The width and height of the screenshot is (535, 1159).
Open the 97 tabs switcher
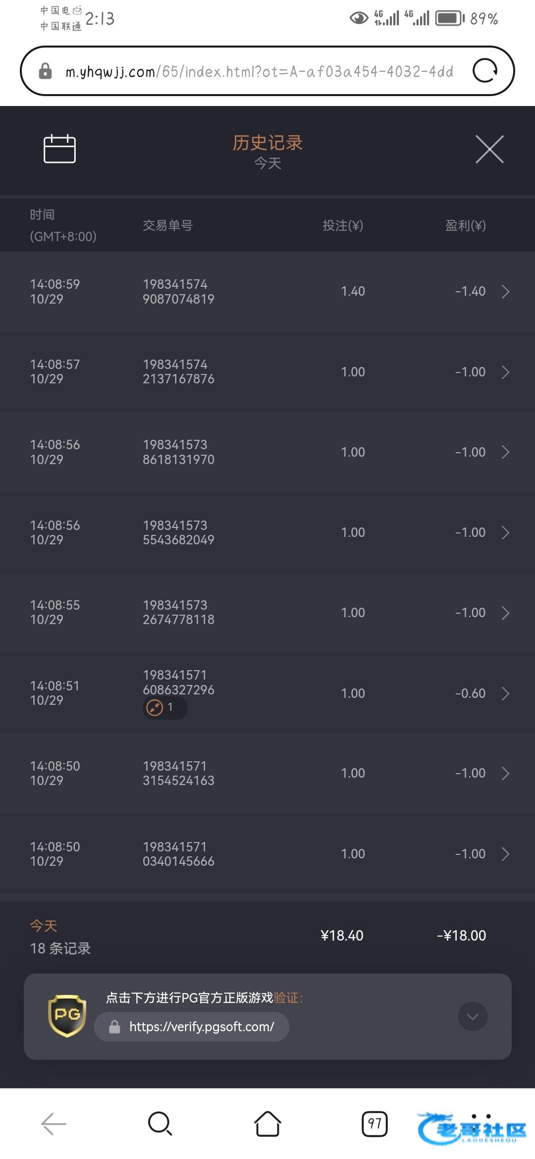click(x=374, y=1123)
